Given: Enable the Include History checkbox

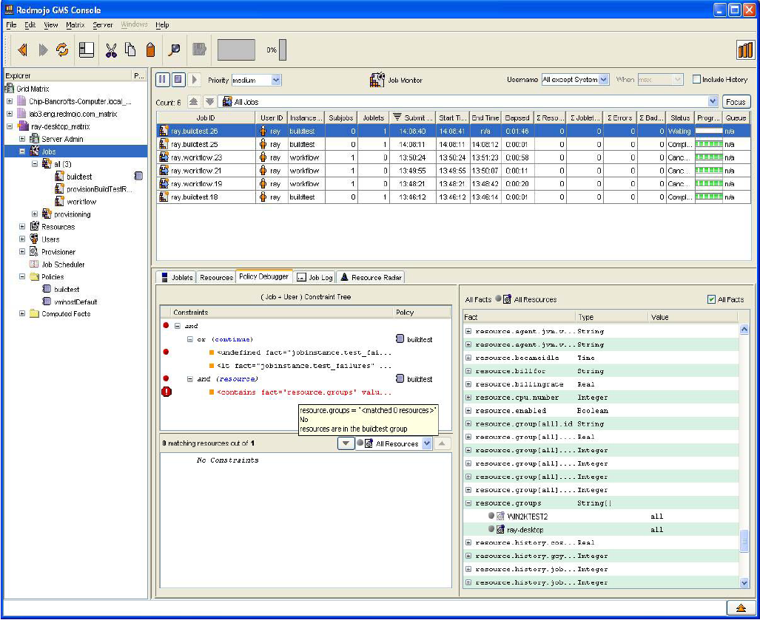Looking at the screenshot, I should tap(696, 80).
